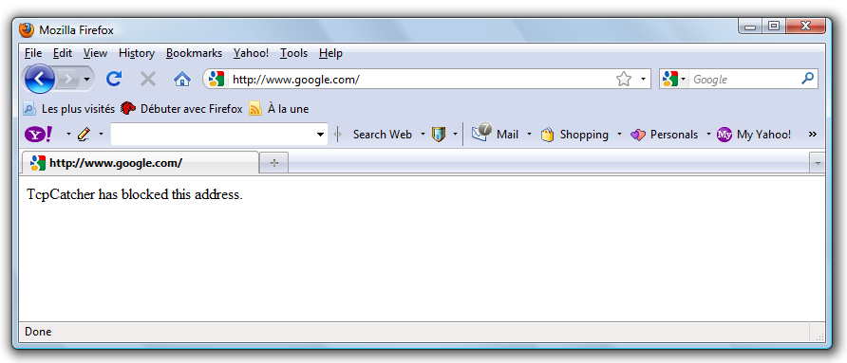Open the History menu
Image resolution: width=847 pixels, height=363 pixels.
137,53
